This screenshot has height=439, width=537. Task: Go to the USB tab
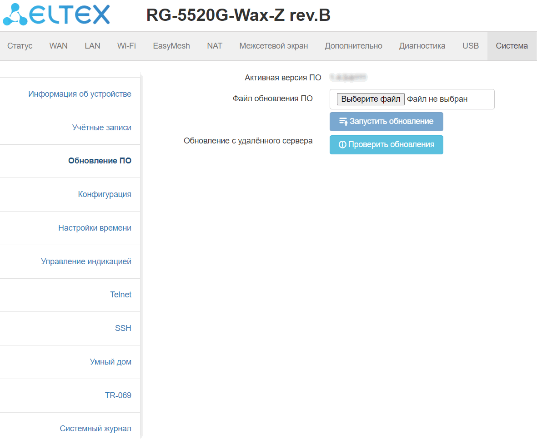[x=471, y=46]
